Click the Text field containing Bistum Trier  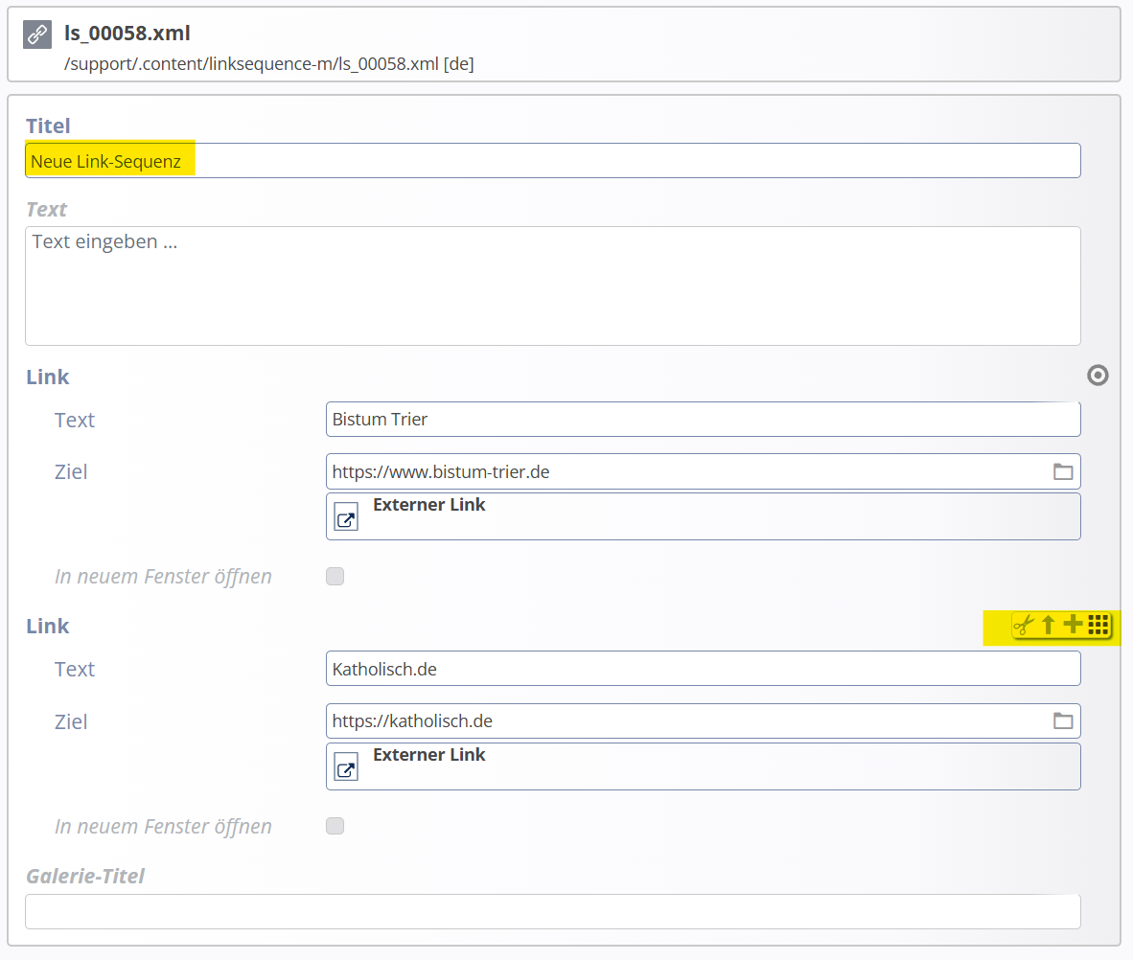(x=703, y=419)
